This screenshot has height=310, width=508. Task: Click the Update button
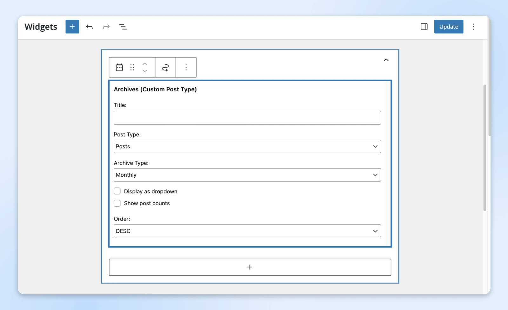(449, 27)
